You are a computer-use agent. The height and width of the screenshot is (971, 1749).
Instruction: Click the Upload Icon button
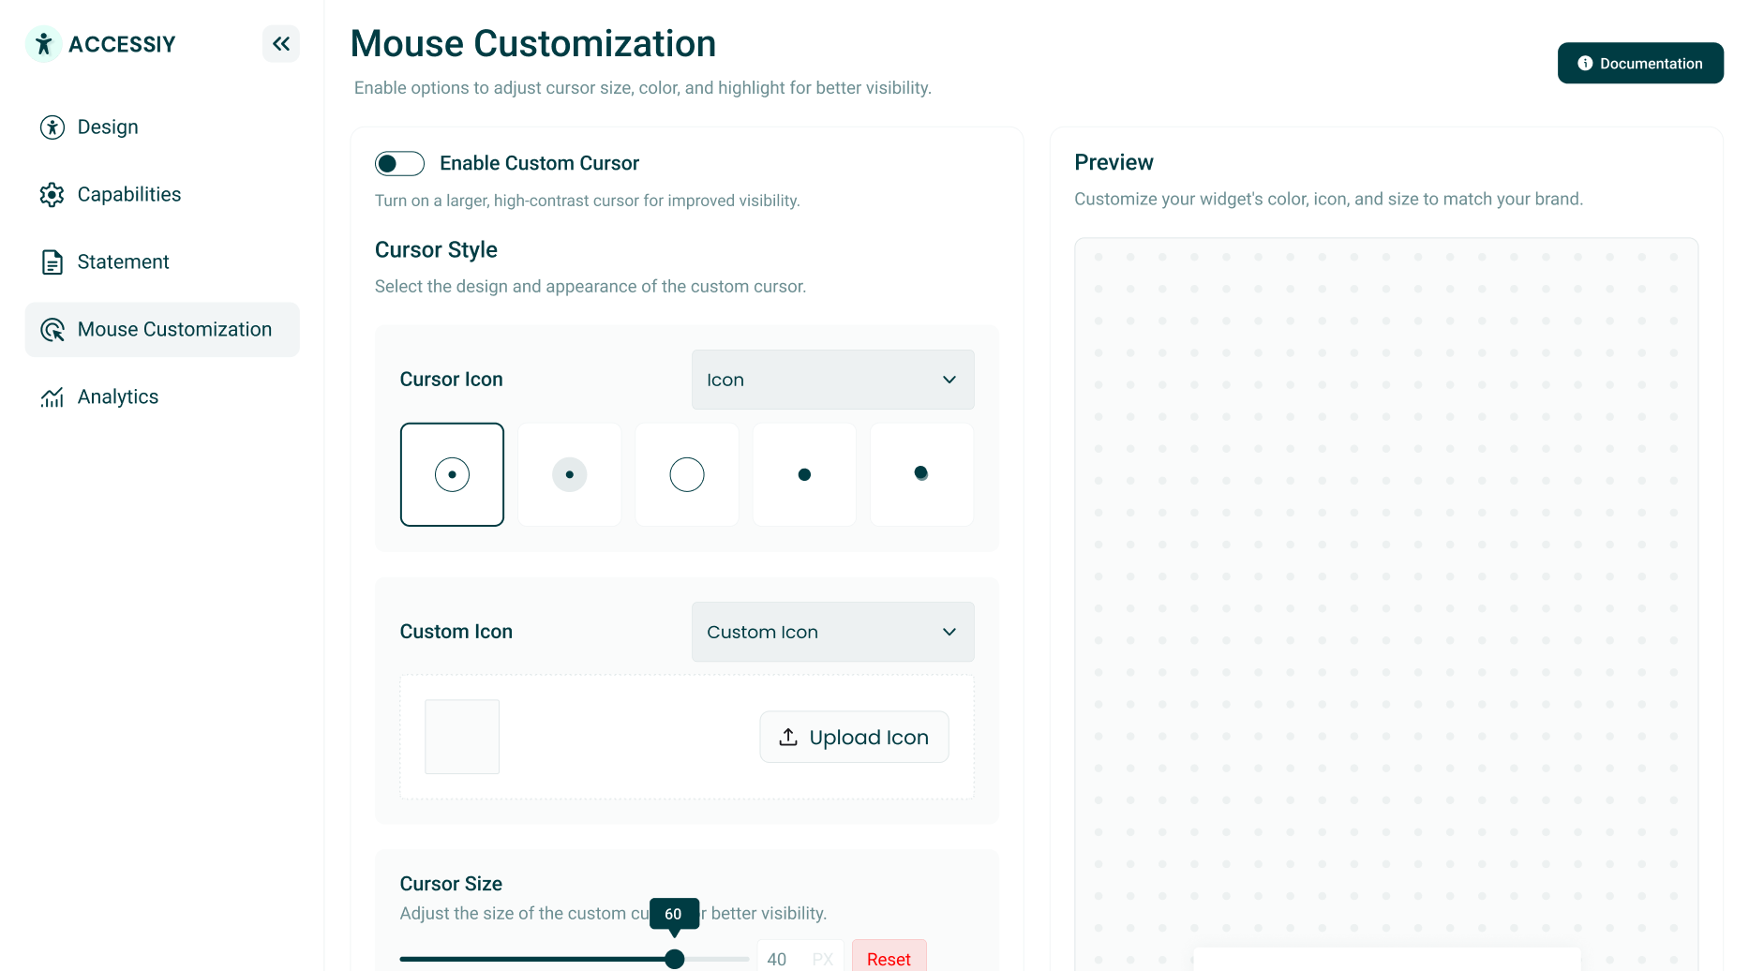point(854,737)
